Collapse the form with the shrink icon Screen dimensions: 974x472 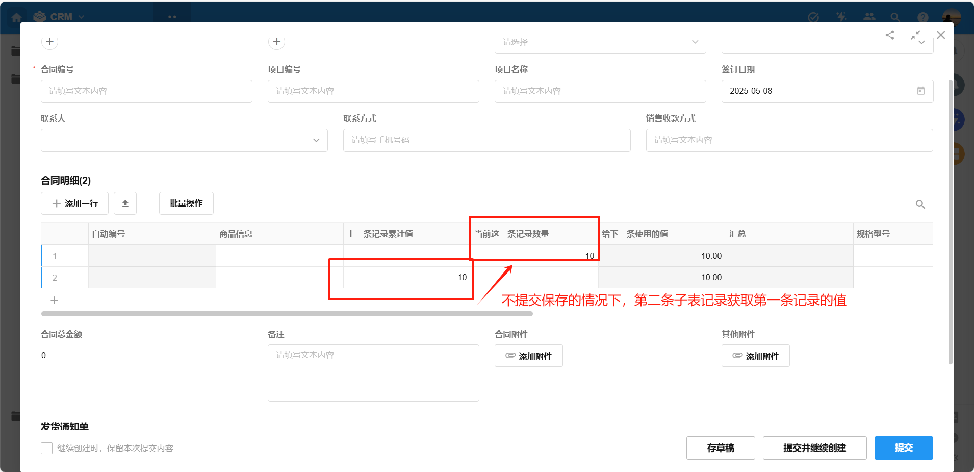click(916, 35)
